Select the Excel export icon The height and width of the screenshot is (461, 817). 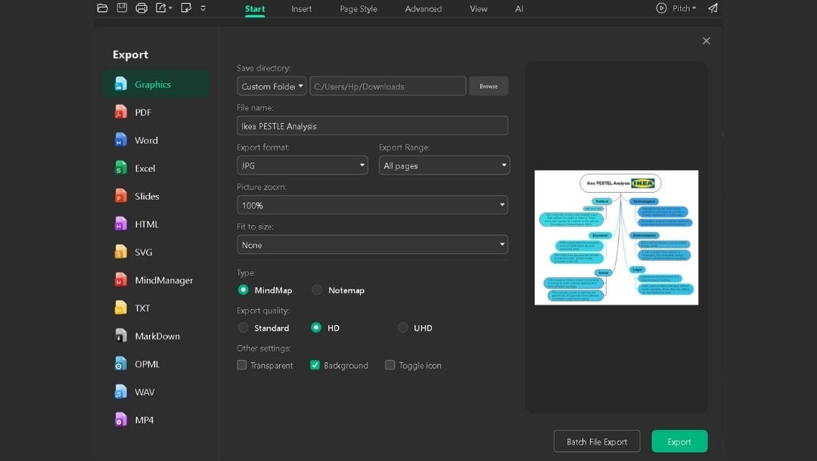(x=120, y=168)
